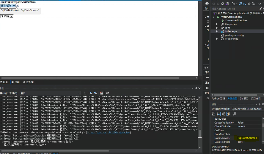Open the 屬性 panel window options arrow
This screenshot has width=264, height=154.
pyautogui.click(x=256, y=104)
